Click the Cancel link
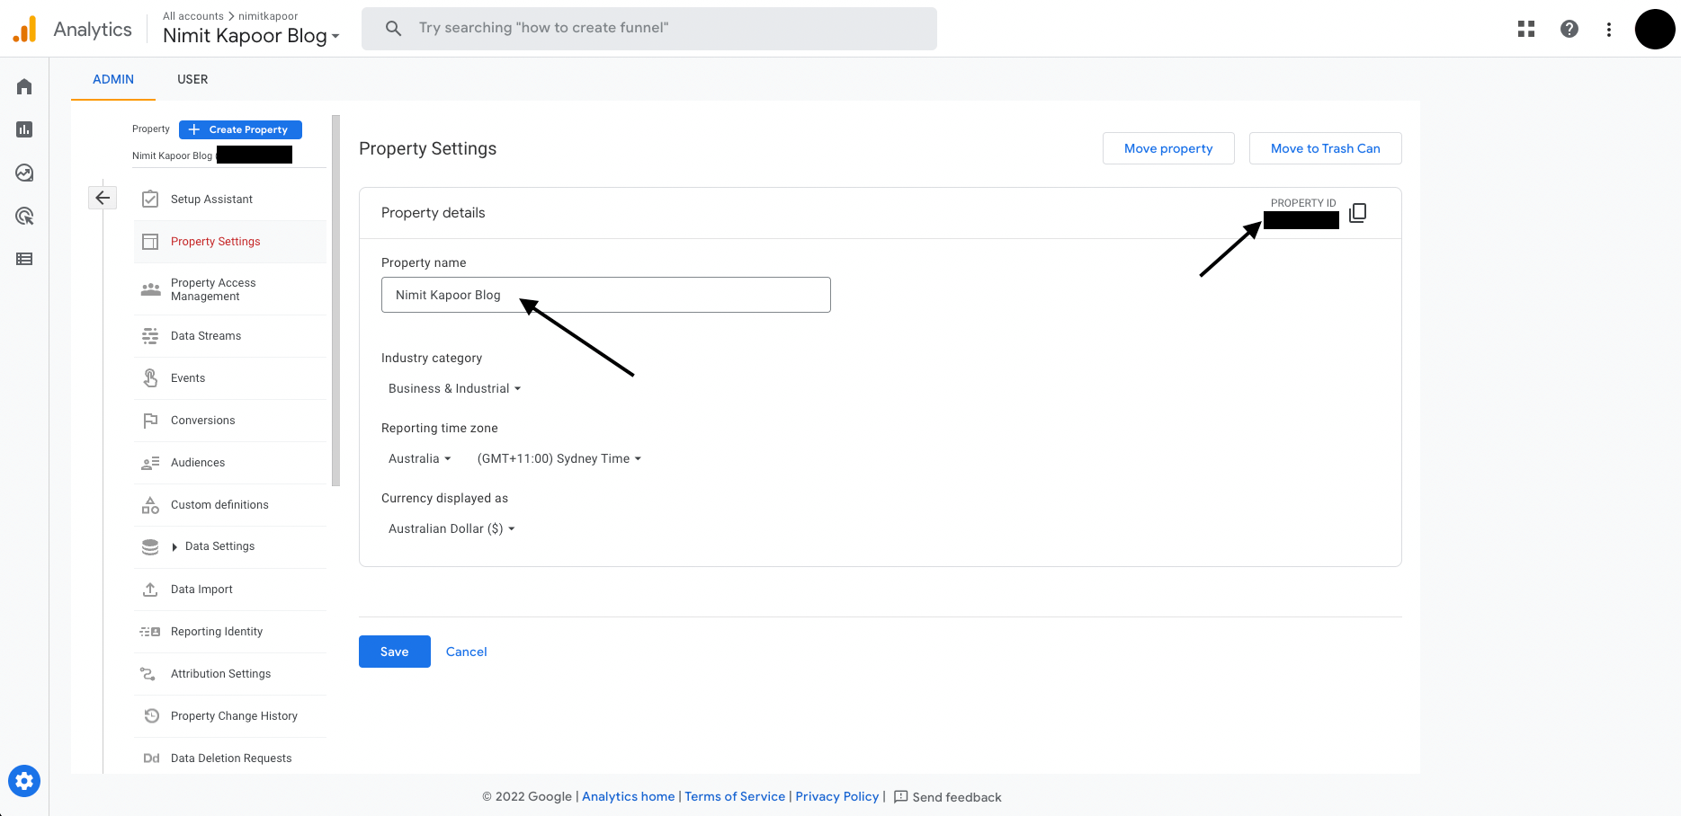The image size is (1681, 816). (x=466, y=652)
